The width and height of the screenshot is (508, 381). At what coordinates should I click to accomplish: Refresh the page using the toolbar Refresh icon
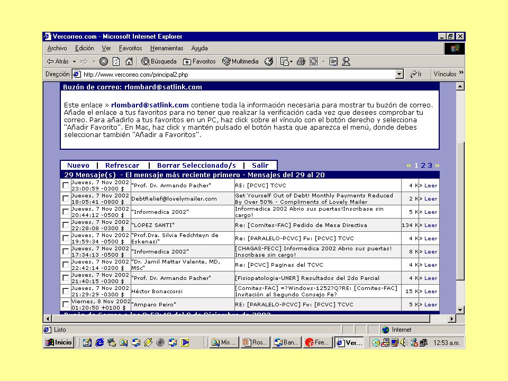coord(116,61)
